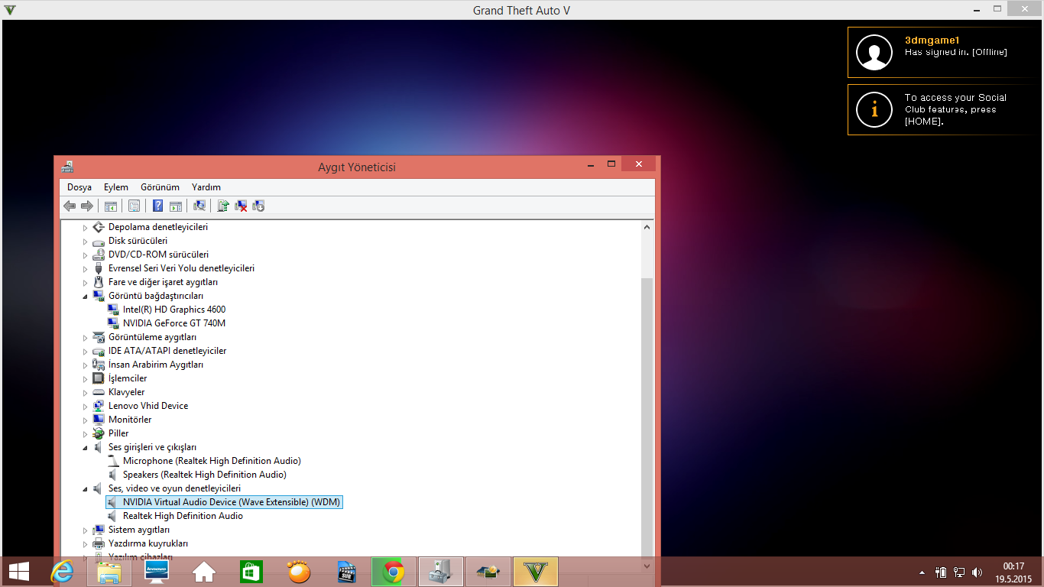This screenshot has width=1044, height=587.
Task: Click the 3dmgame1 signed-in notification
Action: click(945, 52)
